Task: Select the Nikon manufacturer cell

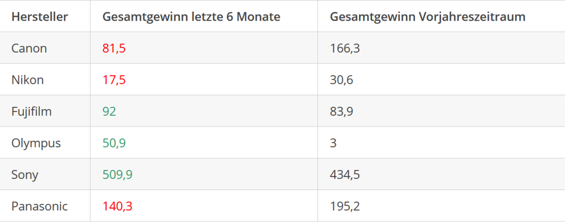Action: tap(27, 80)
